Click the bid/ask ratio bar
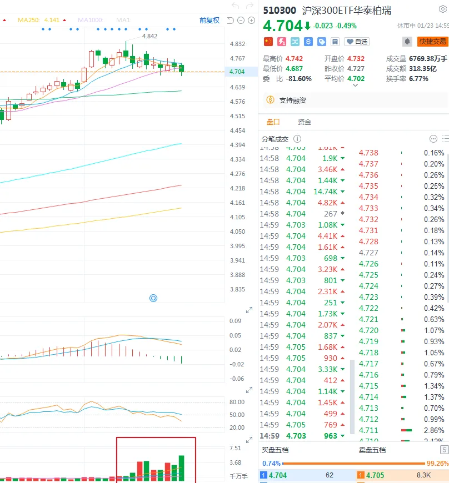The height and width of the screenshot is (483, 449). point(354,463)
